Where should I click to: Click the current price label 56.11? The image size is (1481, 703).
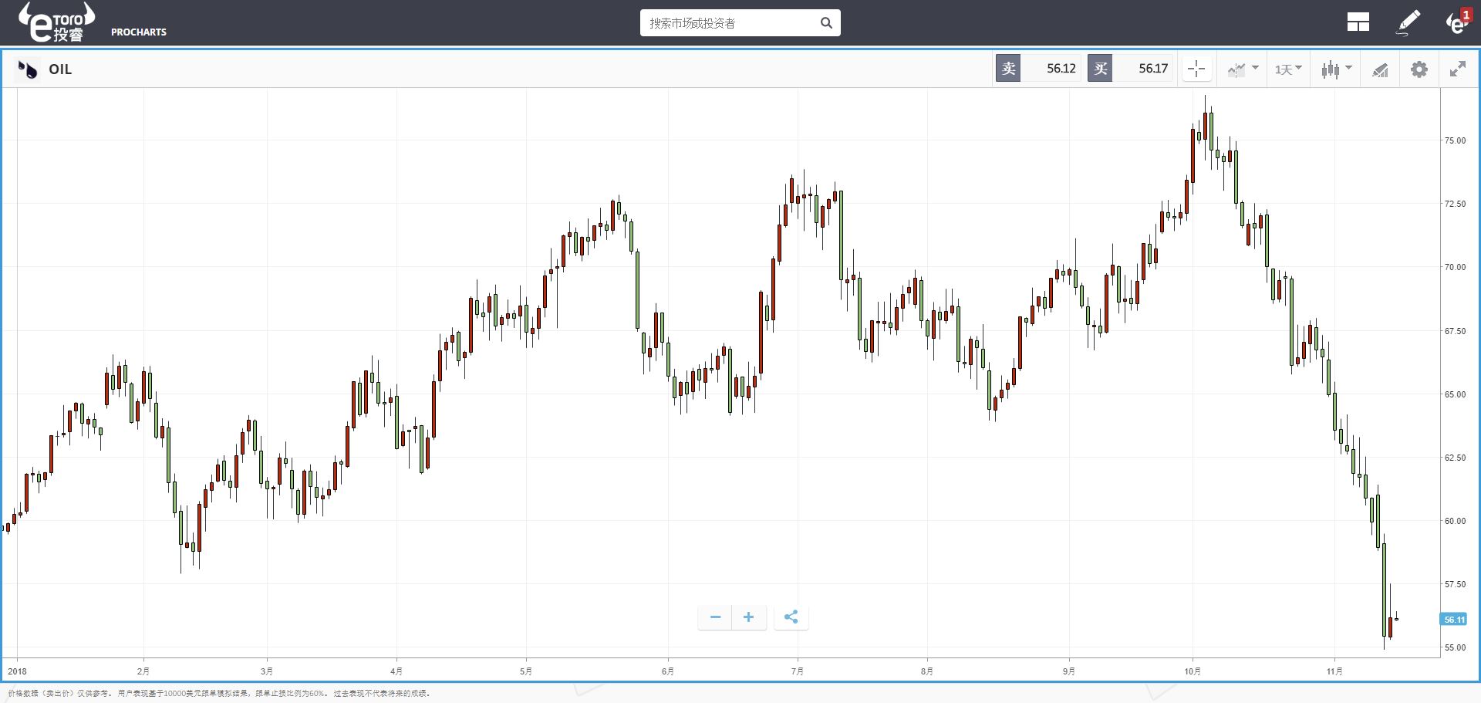[x=1454, y=620]
